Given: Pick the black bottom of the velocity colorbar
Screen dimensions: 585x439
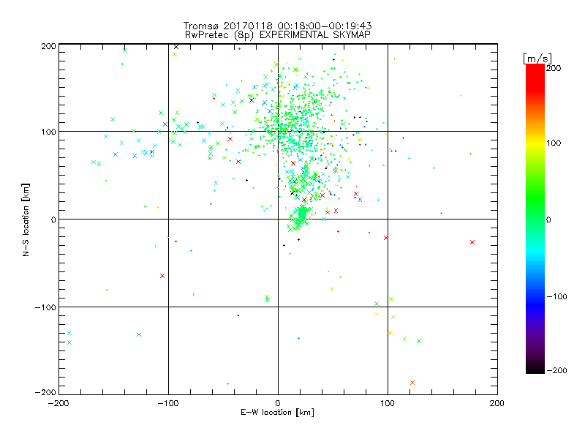Looking at the screenshot, I should (x=535, y=369).
